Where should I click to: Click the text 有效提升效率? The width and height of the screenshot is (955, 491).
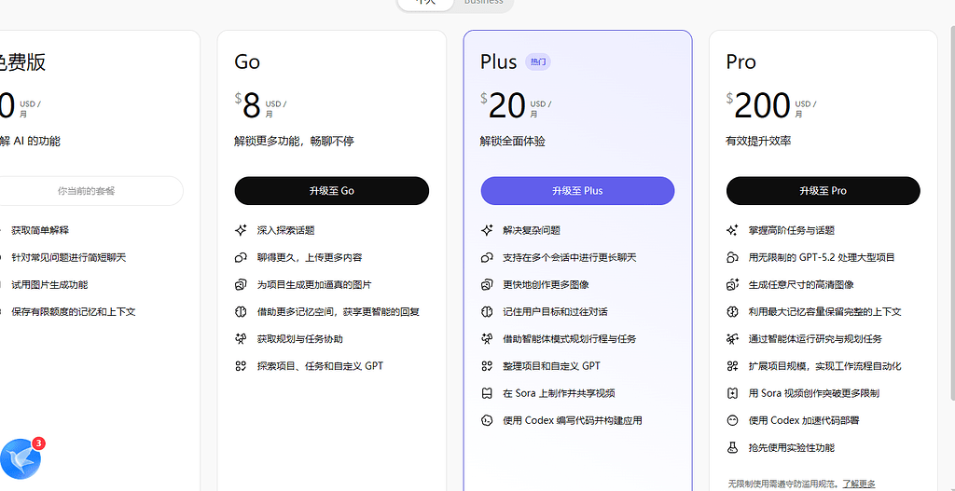point(758,142)
